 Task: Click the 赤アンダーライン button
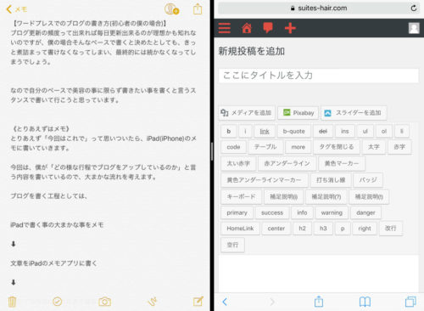[x=287, y=163]
